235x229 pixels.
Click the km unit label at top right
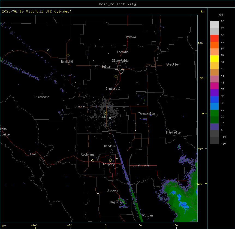[203, 11]
